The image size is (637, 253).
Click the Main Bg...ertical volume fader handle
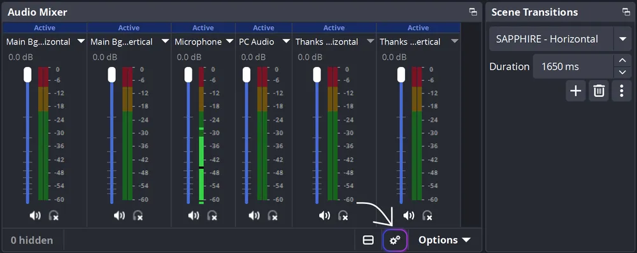click(111, 75)
